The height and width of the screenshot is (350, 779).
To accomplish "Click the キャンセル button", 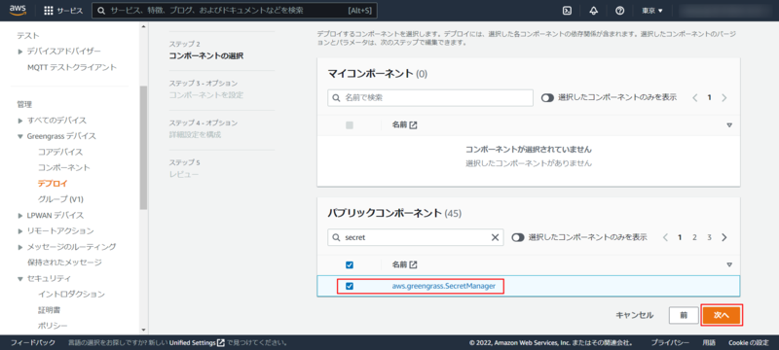I will pos(635,315).
